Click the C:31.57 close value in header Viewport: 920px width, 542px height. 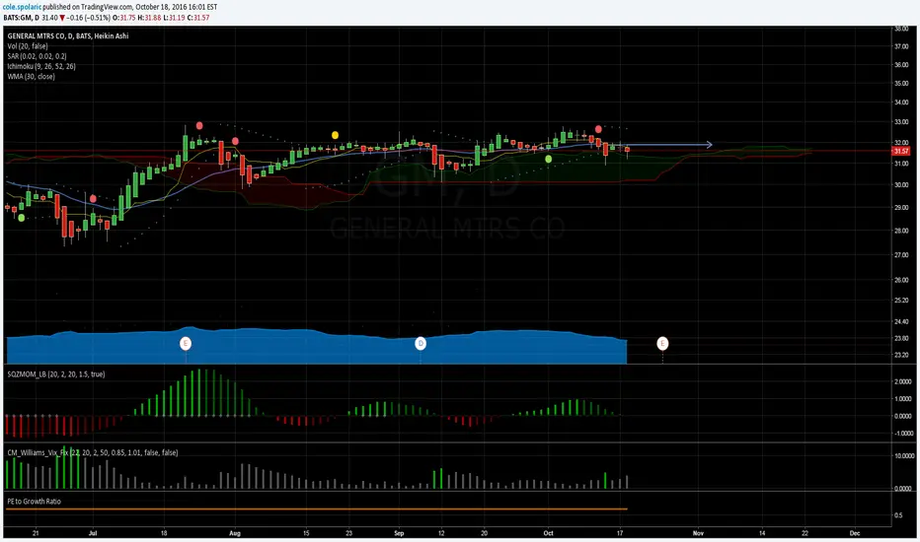coord(198,18)
